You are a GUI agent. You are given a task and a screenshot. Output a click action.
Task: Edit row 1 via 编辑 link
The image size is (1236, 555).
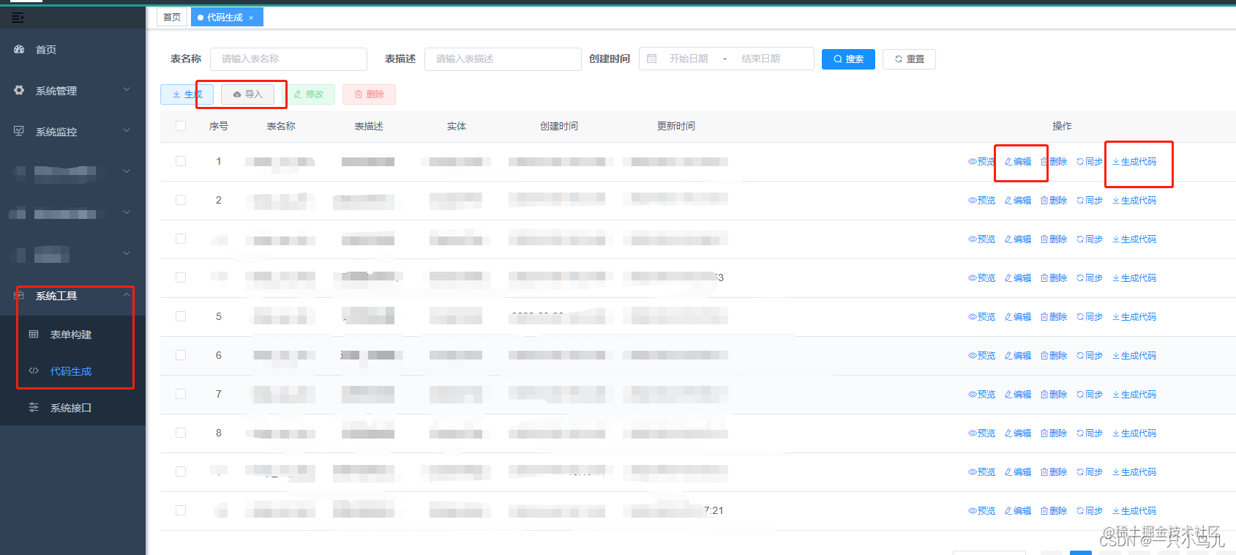1018,162
